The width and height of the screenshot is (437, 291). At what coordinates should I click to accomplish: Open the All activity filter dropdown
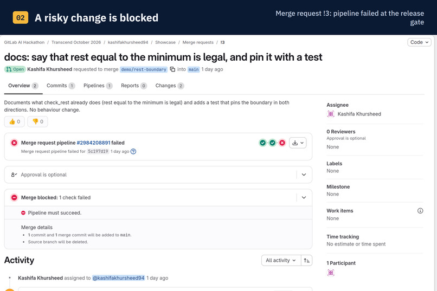coord(281,260)
